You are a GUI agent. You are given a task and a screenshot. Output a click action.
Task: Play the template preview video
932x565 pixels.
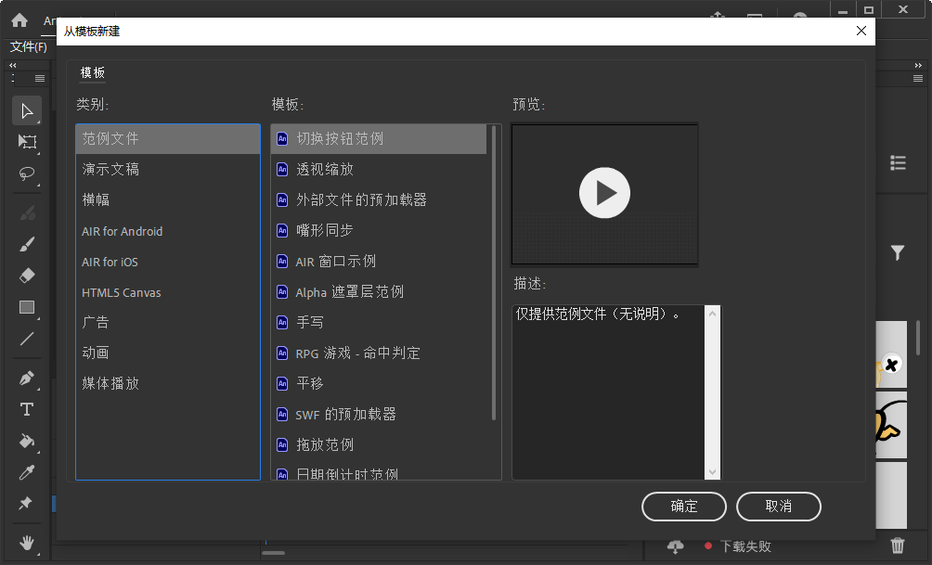tap(604, 193)
